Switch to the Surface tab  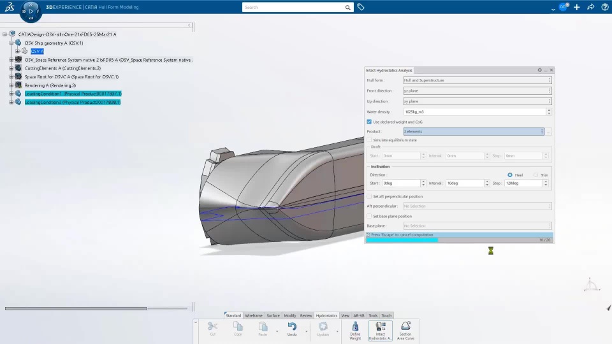coord(273,315)
